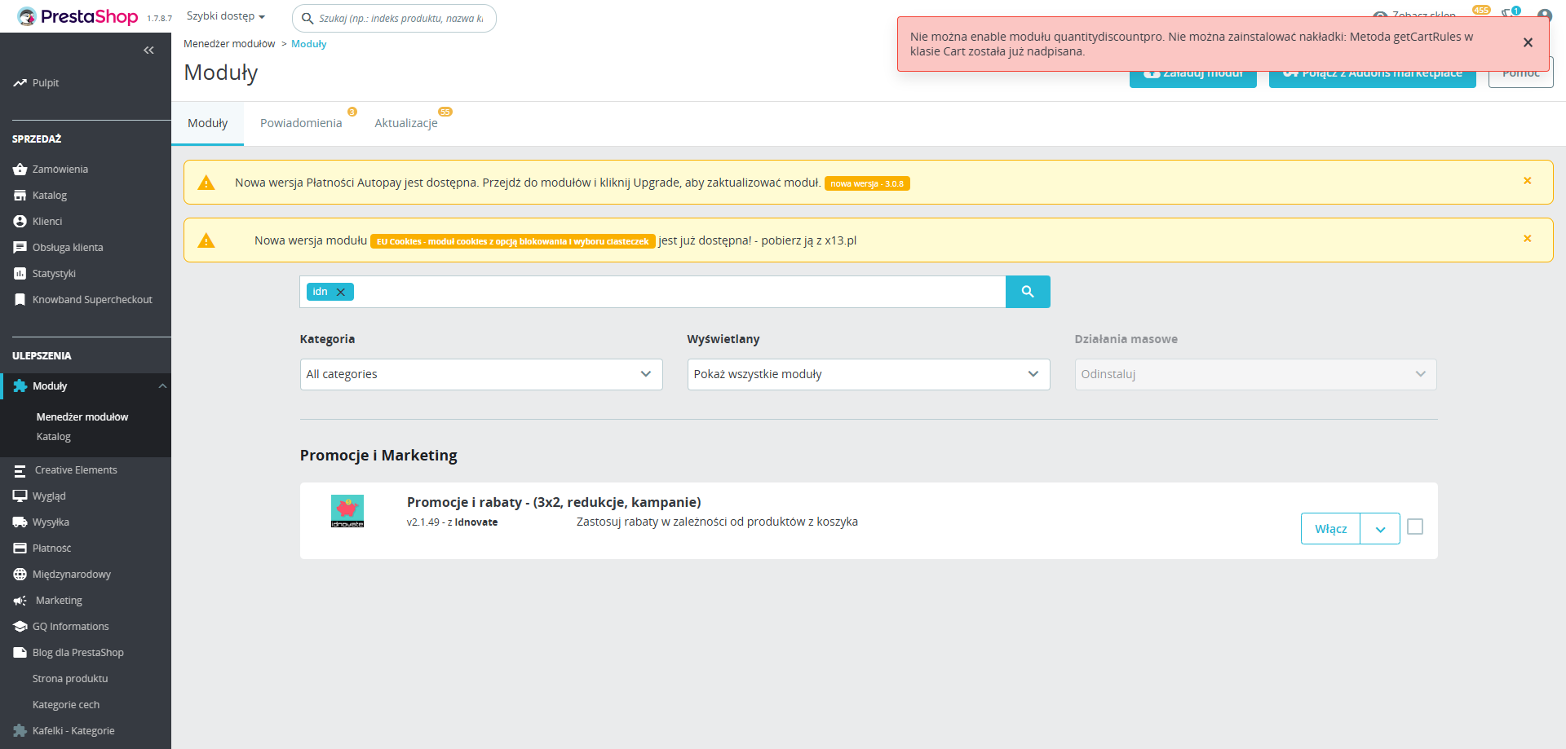Click the Wygląd monitor icon
Viewport: 1566px width, 749px height.
point(20,496)
